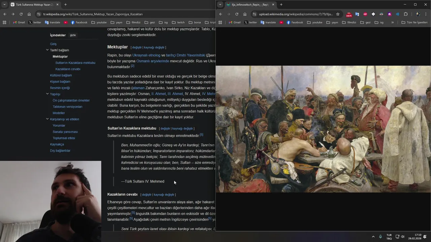Go forward in the left Wikipedia window

tap(13, 14)
